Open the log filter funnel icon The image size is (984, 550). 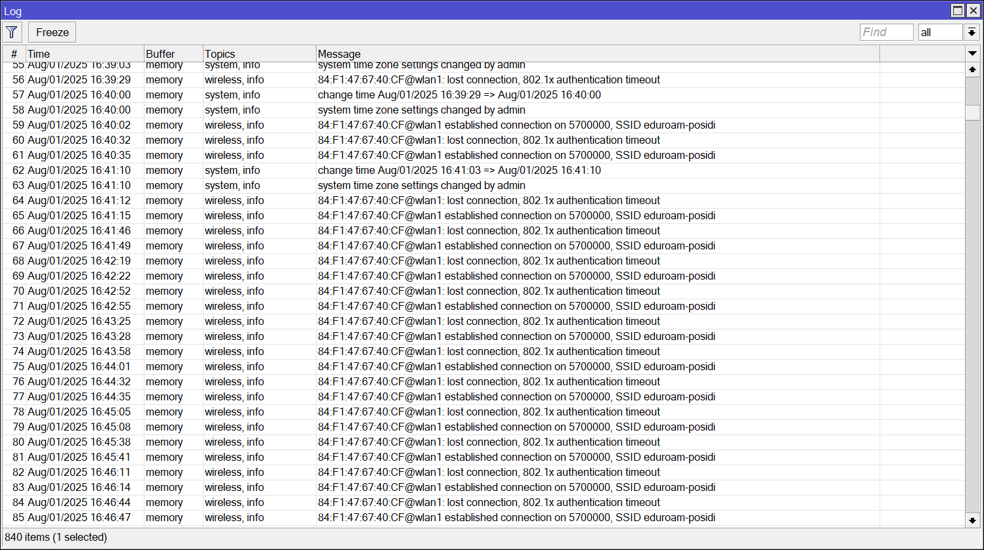click(x=12, y=32)
